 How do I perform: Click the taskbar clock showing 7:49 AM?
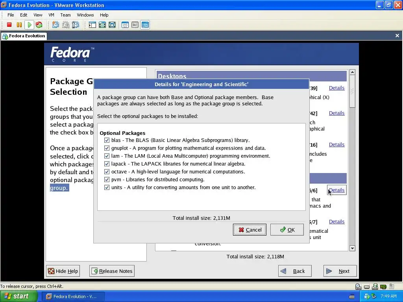click(388, 296)
